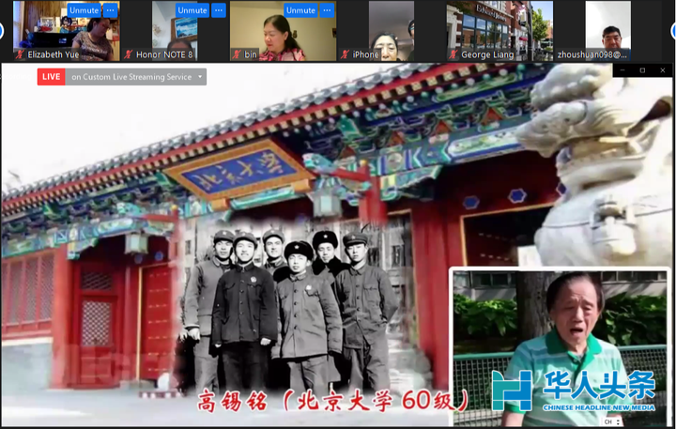676x429 pixels.
Task: Expand the Custom Live Streaming Service dropdown
Action: [x=200, y=77]
